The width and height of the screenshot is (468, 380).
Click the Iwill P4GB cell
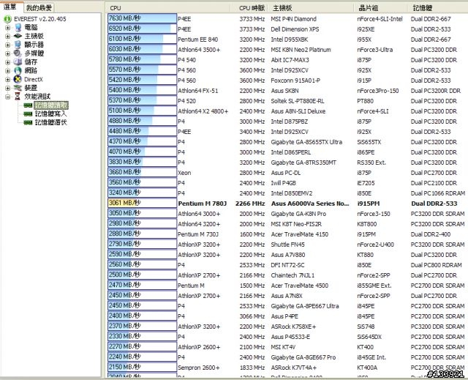pyautogui.click(x=284, y=183)
